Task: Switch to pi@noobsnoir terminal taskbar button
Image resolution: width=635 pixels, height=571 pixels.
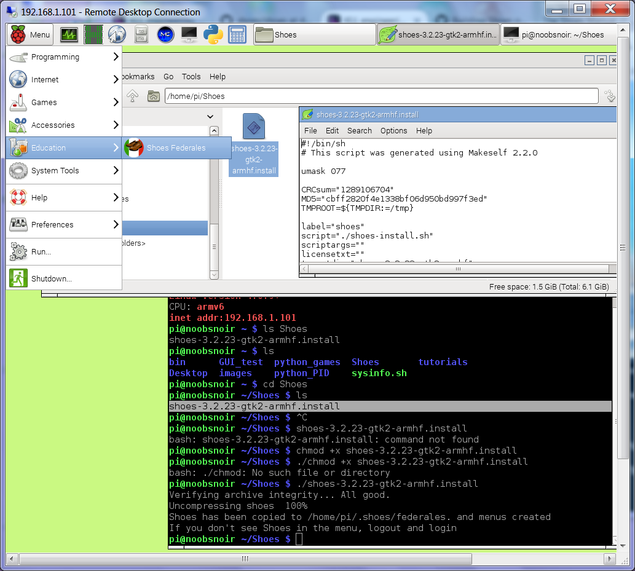Action: tap(558, 35)
